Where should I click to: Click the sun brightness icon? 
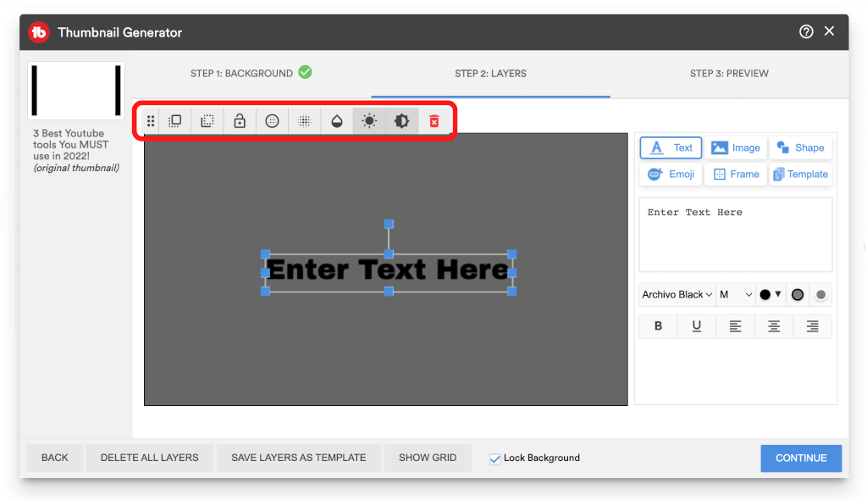click(369, 121)
